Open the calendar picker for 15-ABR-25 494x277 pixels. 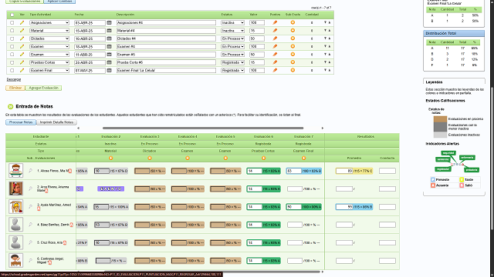(110, 31)
